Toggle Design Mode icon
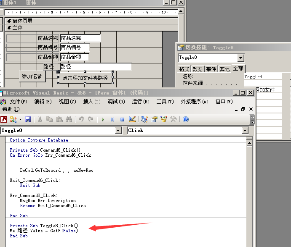Image resolution: width=291 pixels, height=247 pixels. (x=132, y=119)
